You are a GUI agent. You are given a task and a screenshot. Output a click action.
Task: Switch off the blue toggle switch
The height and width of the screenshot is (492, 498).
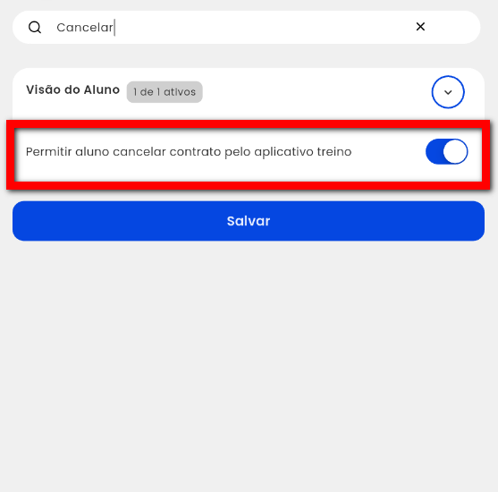[446, 151]
